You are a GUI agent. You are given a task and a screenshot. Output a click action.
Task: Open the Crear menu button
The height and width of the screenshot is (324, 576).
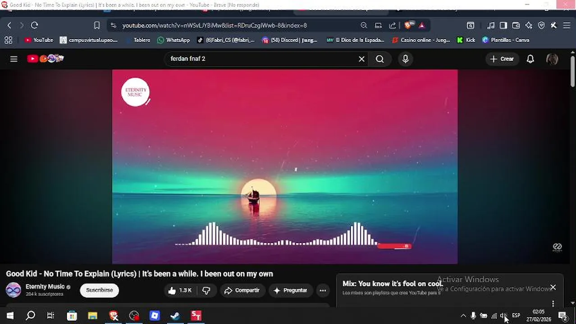(x=502, y=59)
